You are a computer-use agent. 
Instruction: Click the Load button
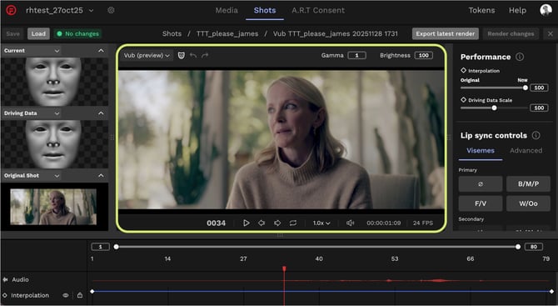(38, 34)
